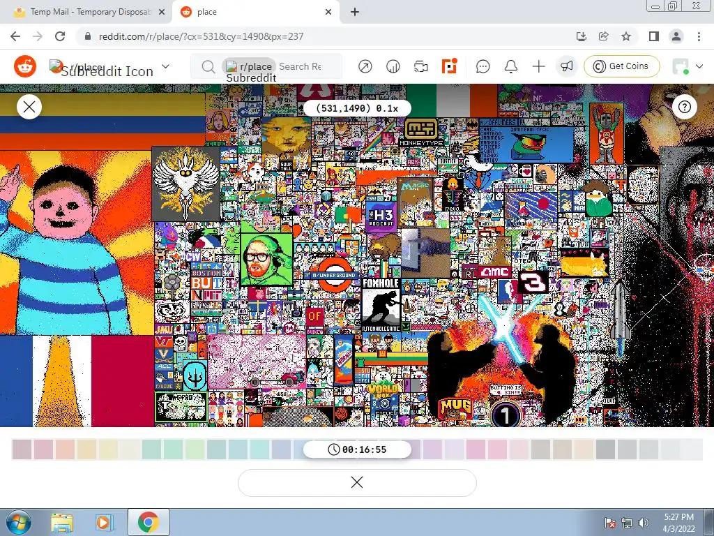
Task: Click the Get Coins button
Action: [x=621, y=66]
